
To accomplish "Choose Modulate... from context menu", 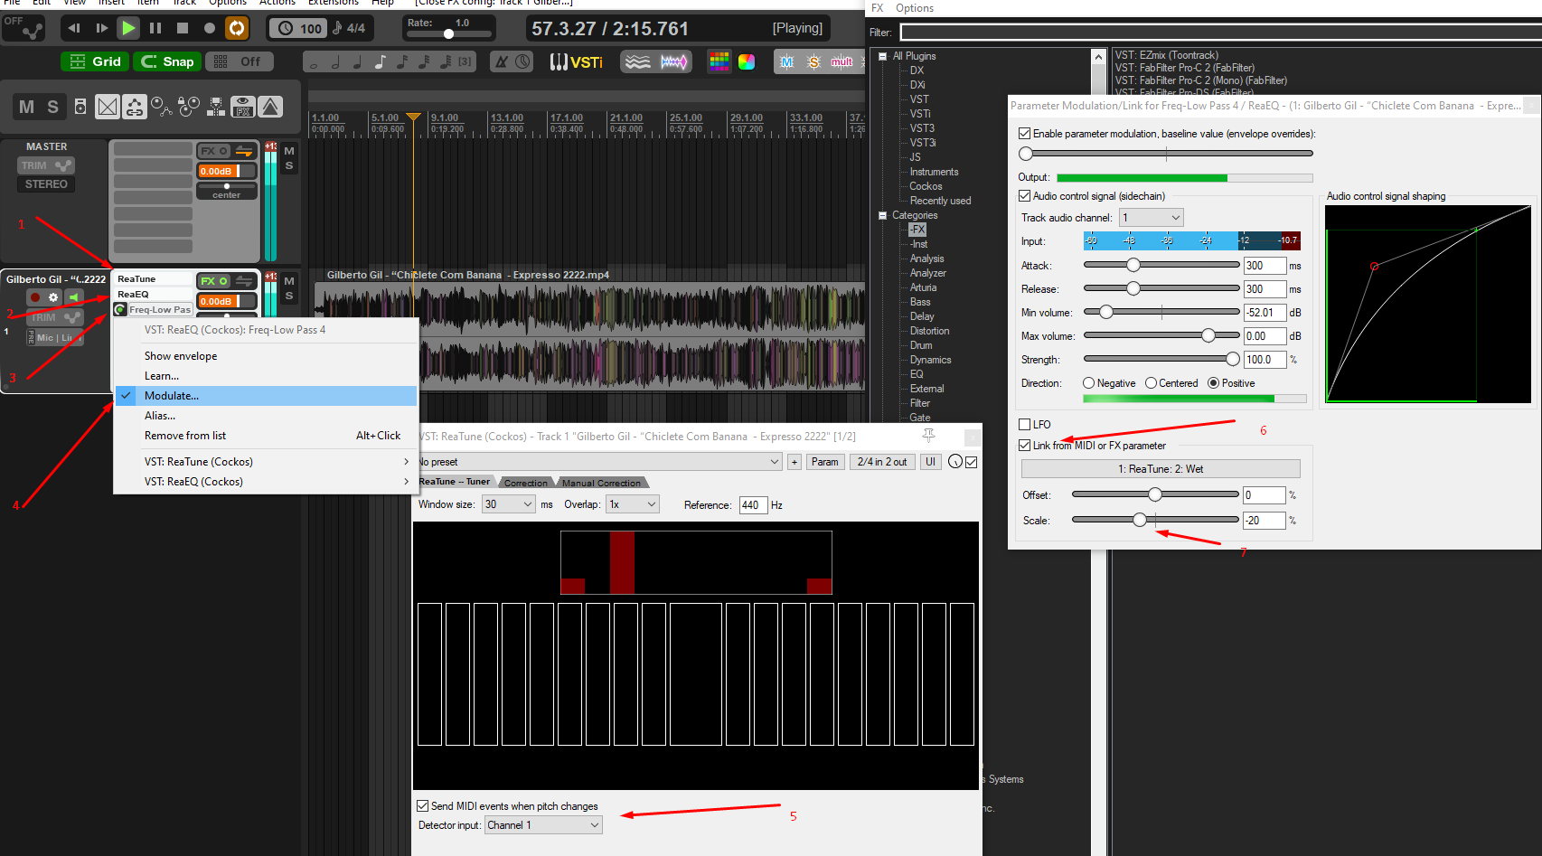I will point(266,396).
